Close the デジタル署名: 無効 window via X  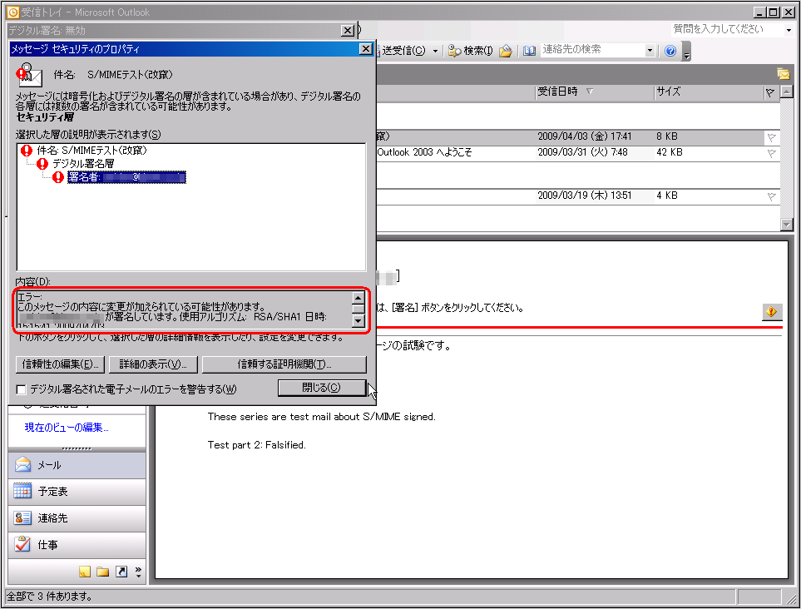point(348,31)
